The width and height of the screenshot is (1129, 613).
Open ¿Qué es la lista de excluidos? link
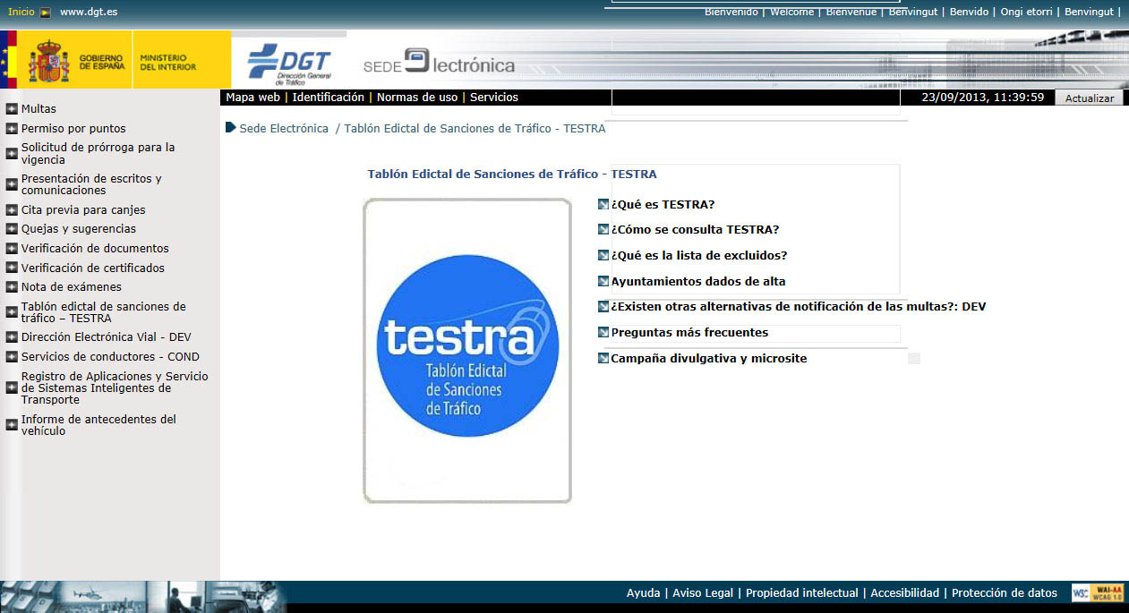point(699,256)
